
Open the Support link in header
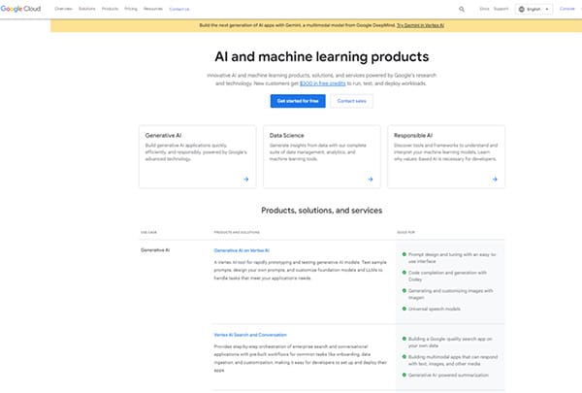[501, 9]
